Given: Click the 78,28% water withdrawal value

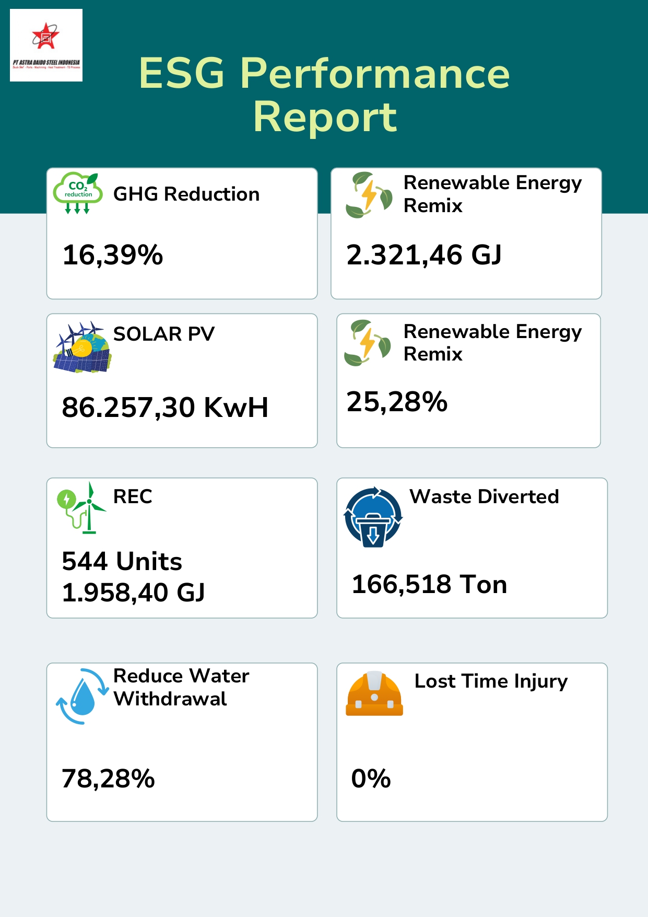Looking at the screenshot, I should [109, 779].
